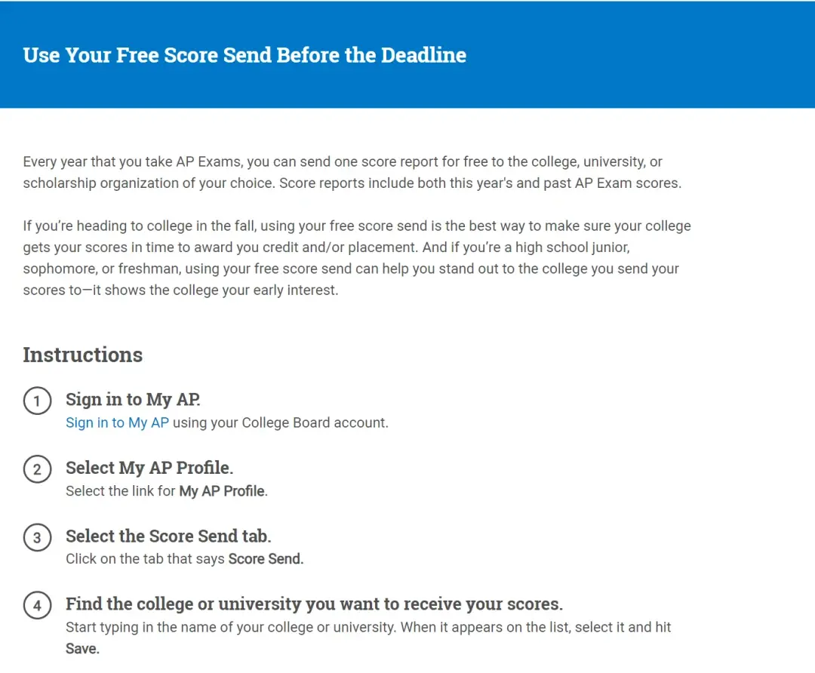The width and height of the screenshot is (815, 673).
Task: Click the bold 'My AP Profile' text
Action: (222, 491)
